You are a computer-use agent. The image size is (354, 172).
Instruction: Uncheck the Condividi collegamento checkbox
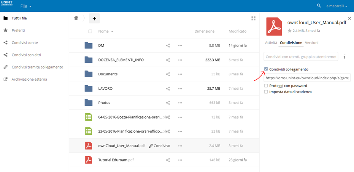pos(266,69)
